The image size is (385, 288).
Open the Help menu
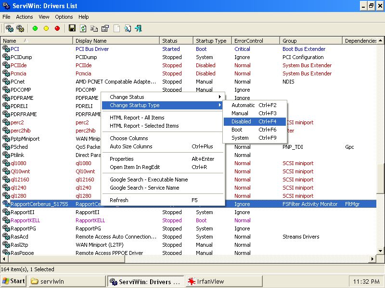coord(83,17)
